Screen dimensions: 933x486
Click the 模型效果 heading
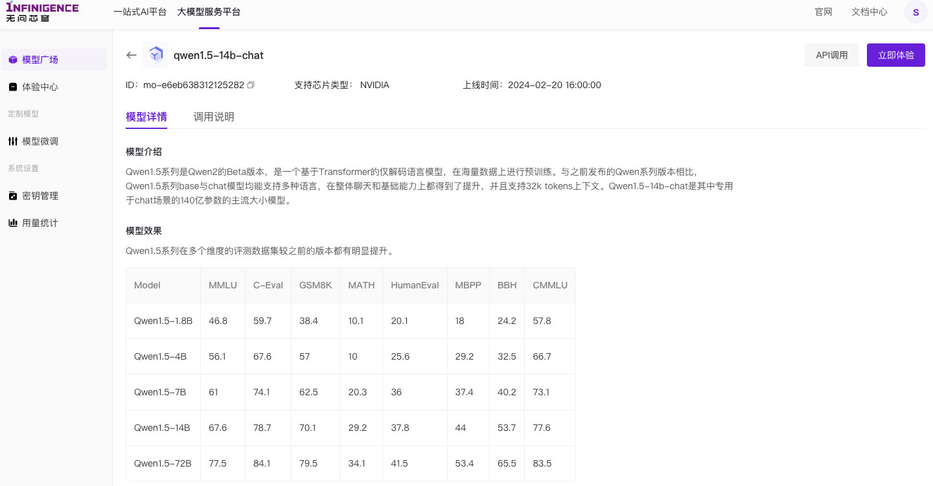pos(144,231)
